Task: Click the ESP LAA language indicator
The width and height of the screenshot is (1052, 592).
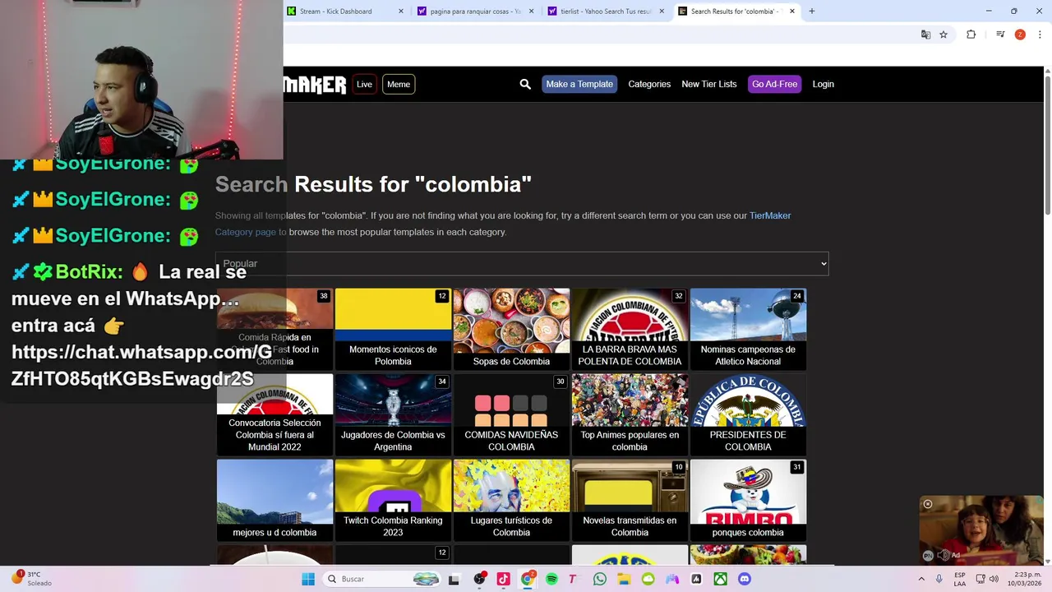Action: pos(960,579)
